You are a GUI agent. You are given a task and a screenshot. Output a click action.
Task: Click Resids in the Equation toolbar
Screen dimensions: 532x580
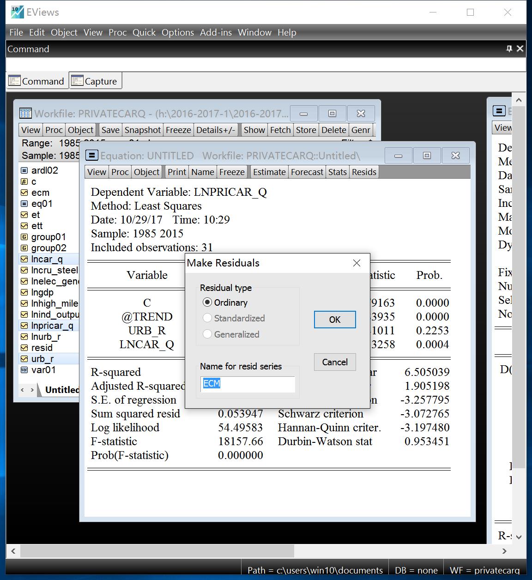pyautogui.click(x=364, y=172)
